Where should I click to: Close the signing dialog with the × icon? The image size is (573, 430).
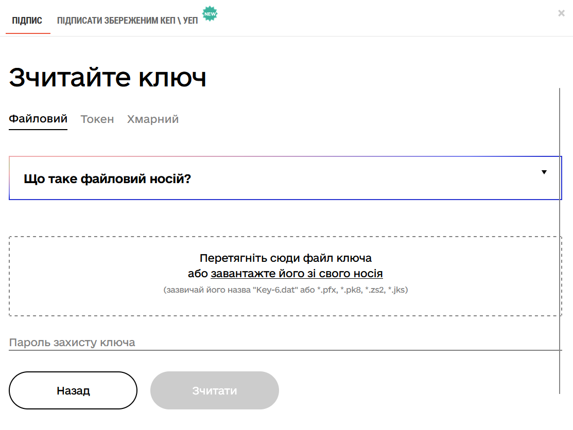pos(561,13)
